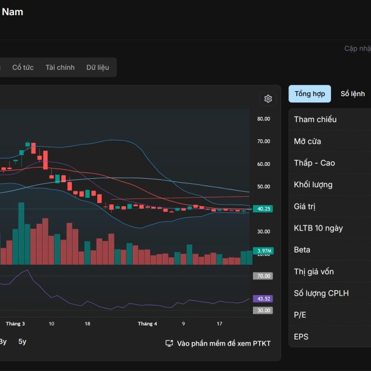Open chart settings gear icon

click(x=268, y=99)
